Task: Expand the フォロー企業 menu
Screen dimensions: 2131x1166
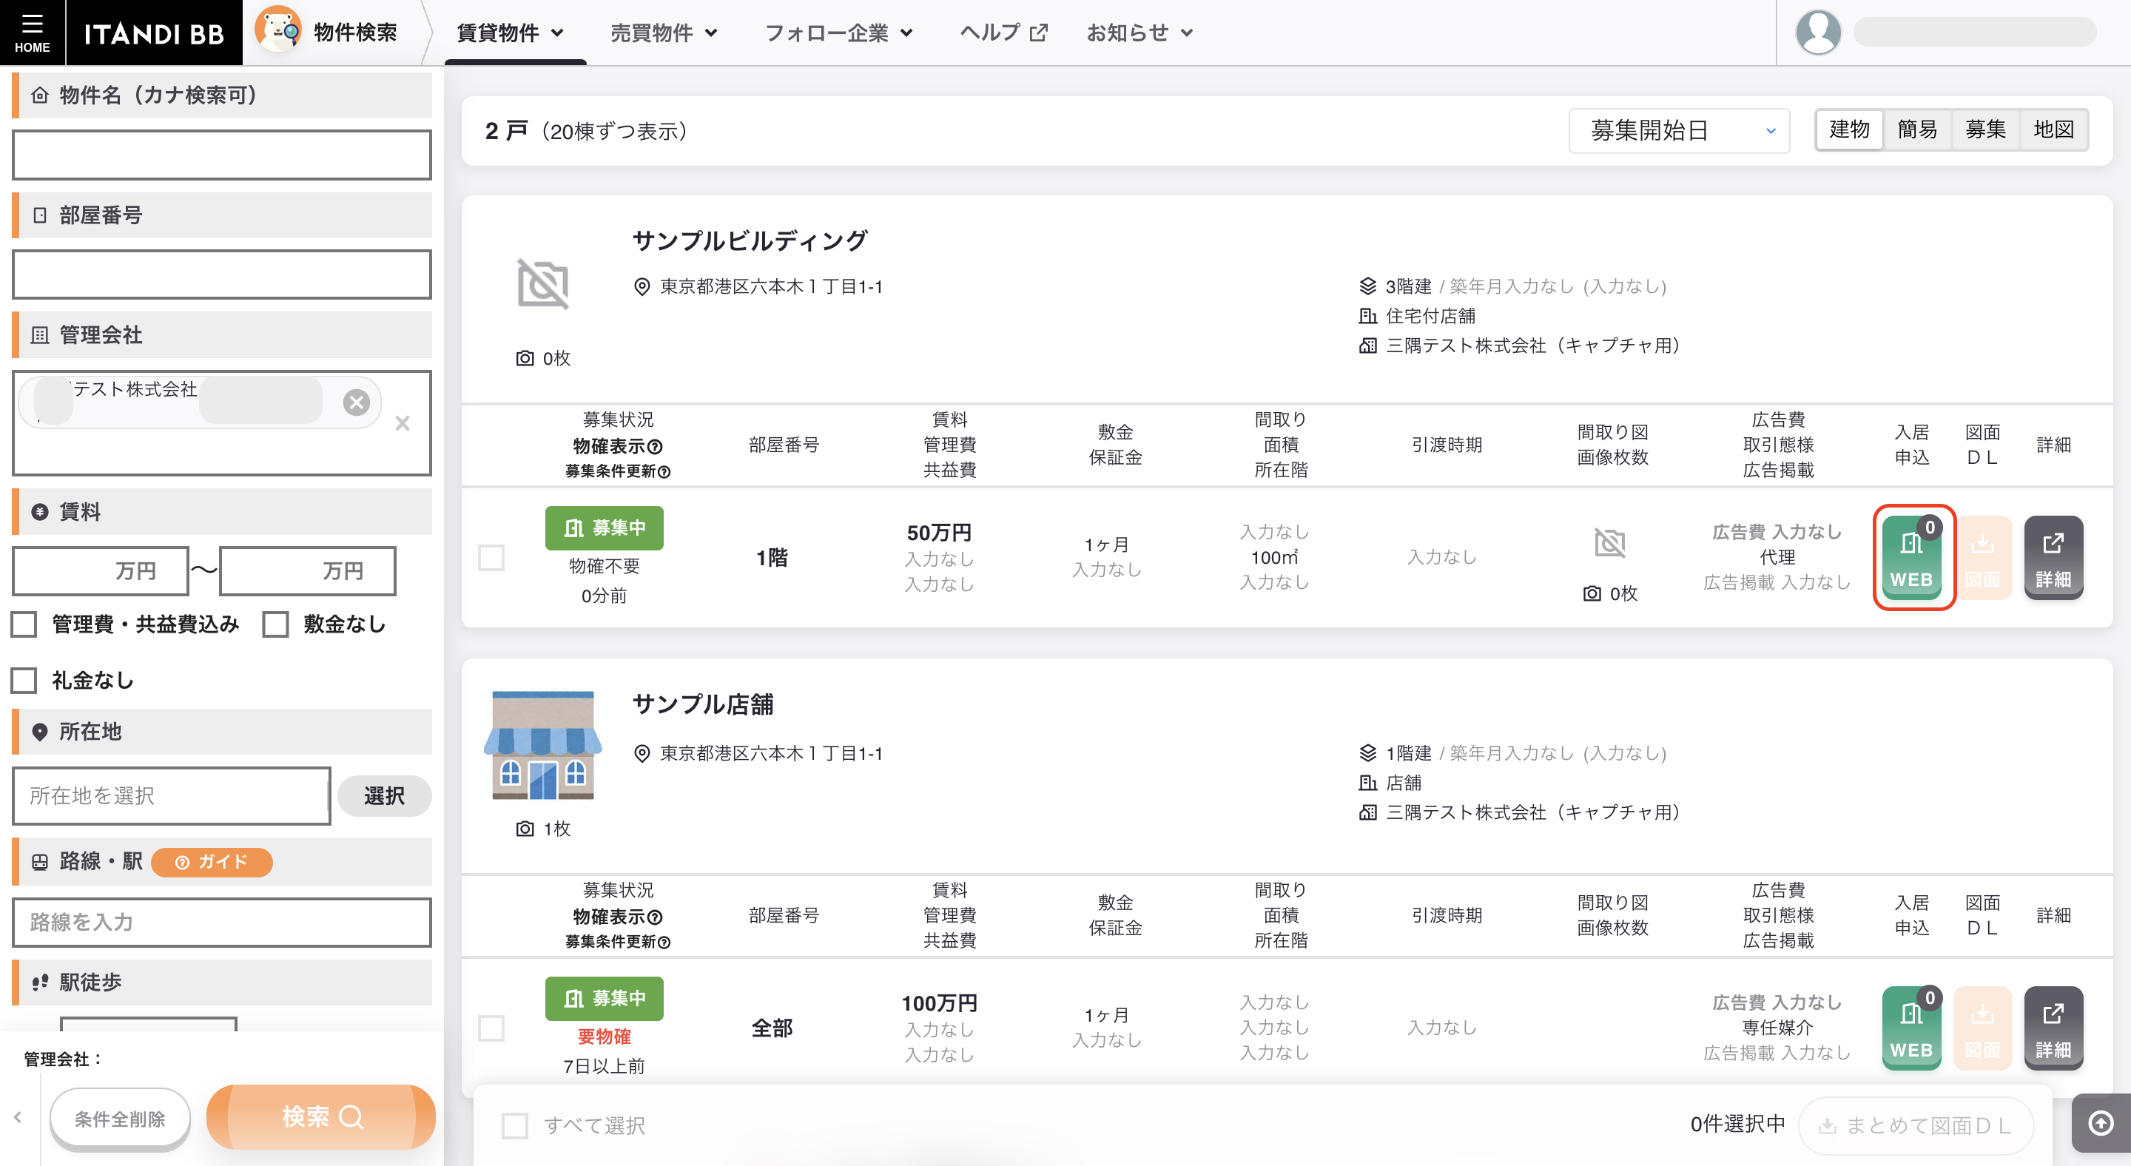Action: pyautogui.click(x=838, y=33)
